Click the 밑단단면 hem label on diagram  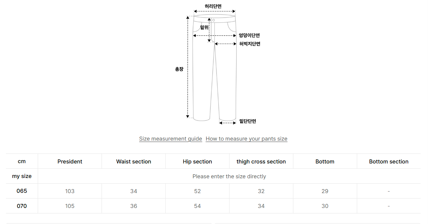click(x=248, y=121)
